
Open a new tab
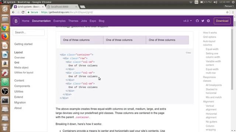coord(83,7)
